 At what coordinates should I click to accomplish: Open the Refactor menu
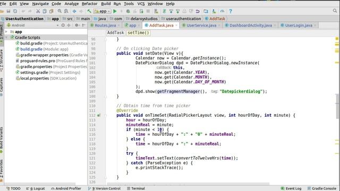[90, 4]
